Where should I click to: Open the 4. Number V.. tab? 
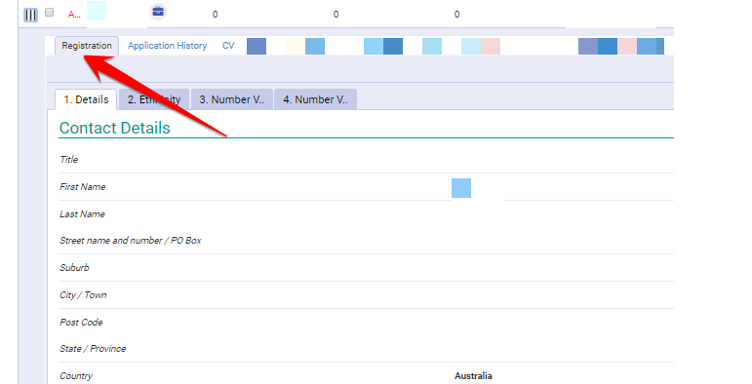point(315,99)
